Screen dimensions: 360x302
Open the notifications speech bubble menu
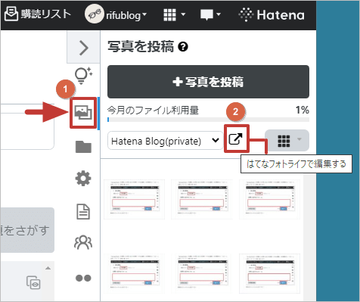click(x=210, y=15)
